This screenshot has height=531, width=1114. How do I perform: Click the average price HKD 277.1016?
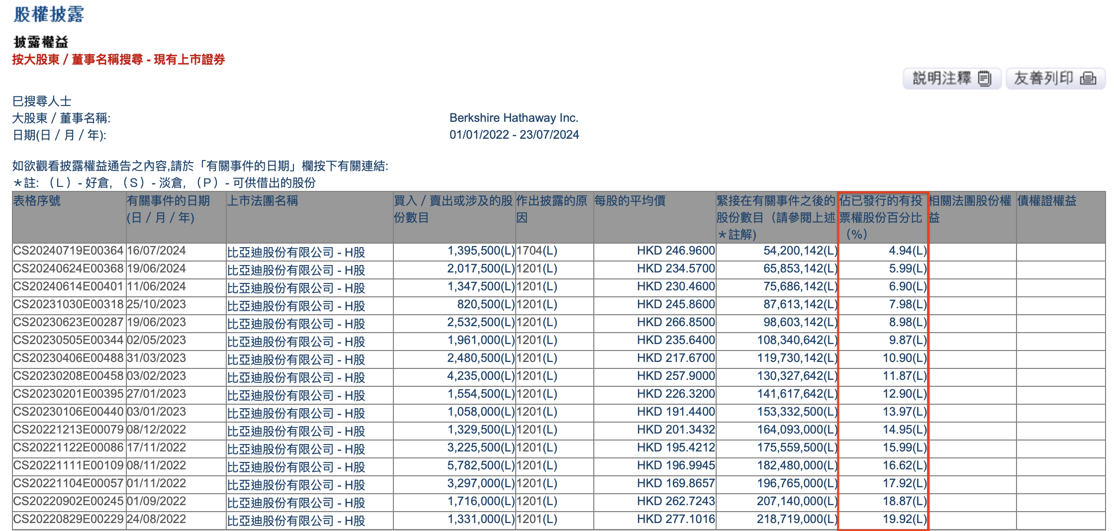pyautogui.click(x=676, y=519)
